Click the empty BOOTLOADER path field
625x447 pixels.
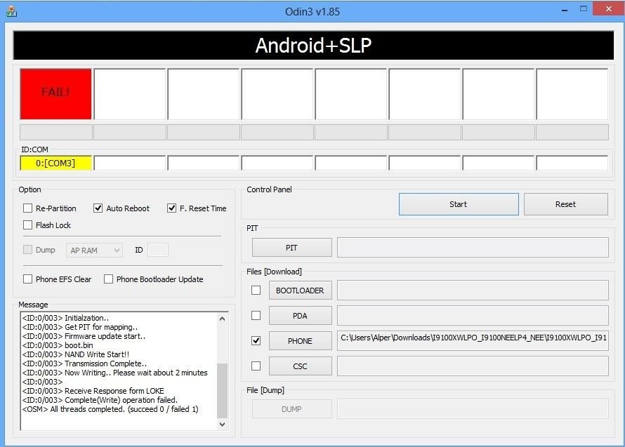pos(473,291)
